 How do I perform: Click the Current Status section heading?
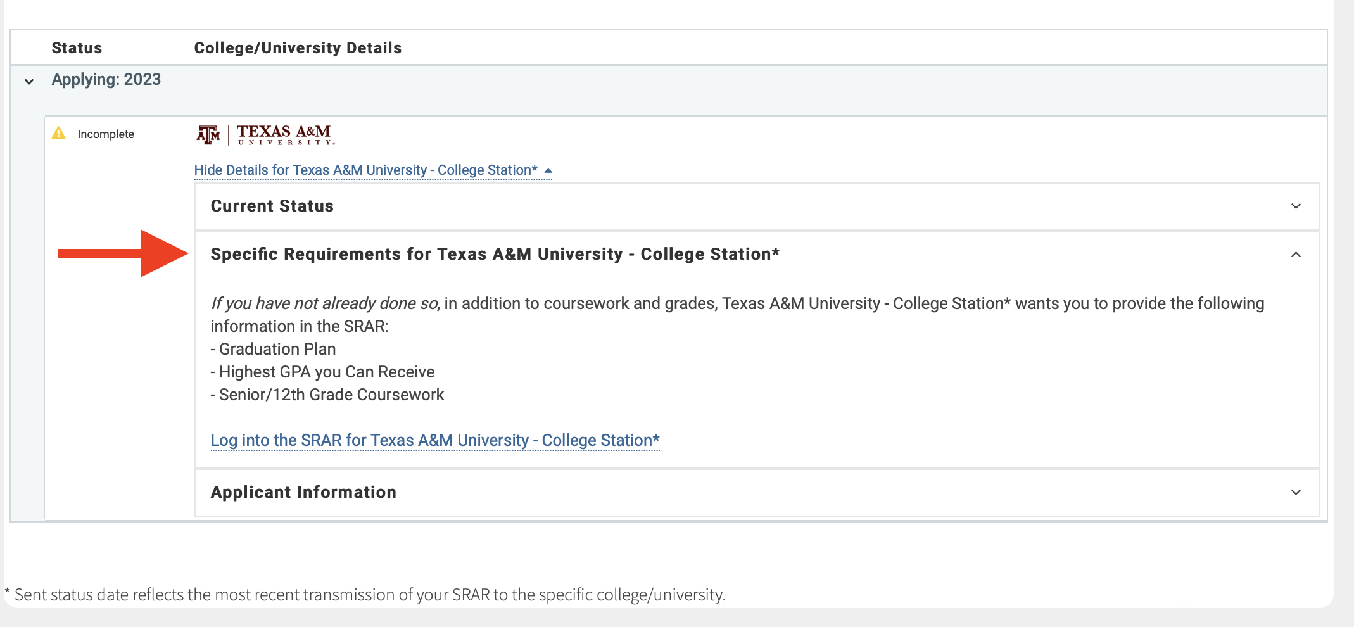click(x=272, y=206)
